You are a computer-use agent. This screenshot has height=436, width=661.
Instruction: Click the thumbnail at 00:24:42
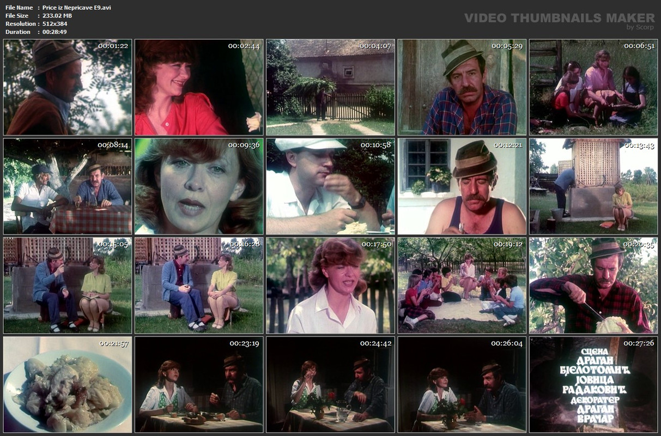(x=330, y=385)
